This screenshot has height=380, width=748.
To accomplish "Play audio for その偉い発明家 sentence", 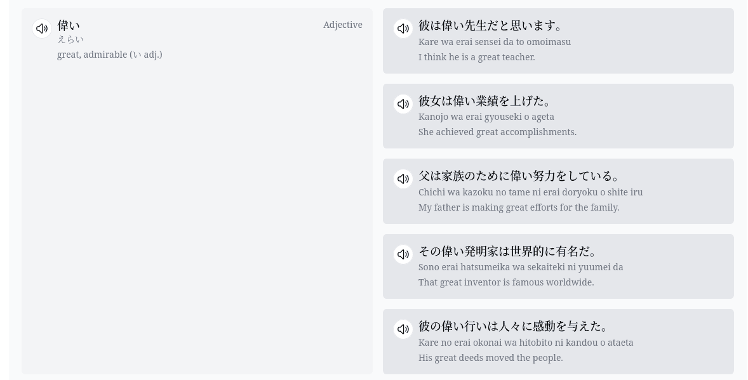I will point(403,254).
